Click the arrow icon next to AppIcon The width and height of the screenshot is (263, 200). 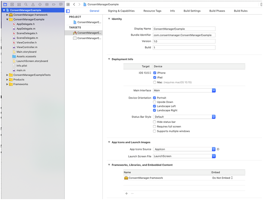coord(218,149)
